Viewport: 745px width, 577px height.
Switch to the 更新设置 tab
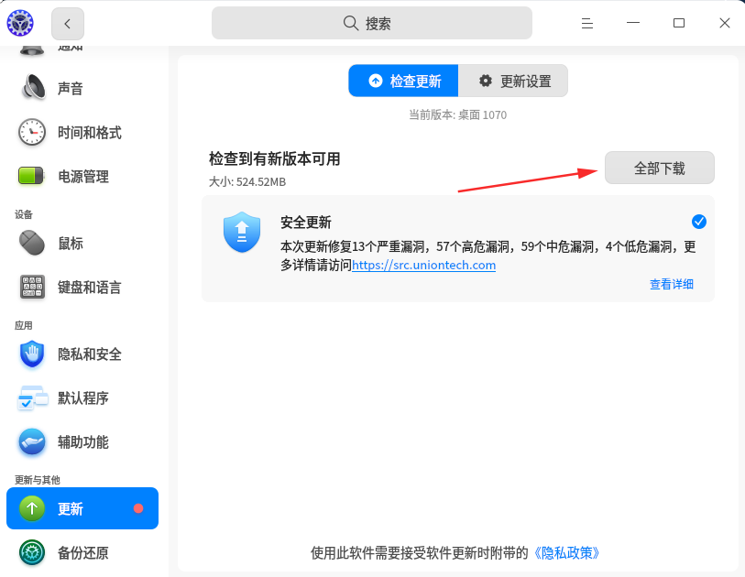point(513,81)
